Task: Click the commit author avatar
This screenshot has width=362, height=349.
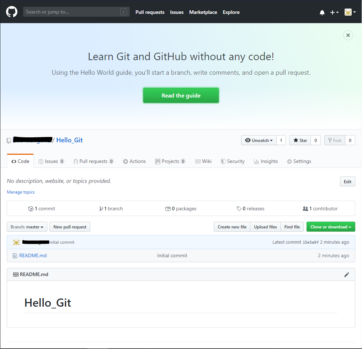Action: (16, 242)
